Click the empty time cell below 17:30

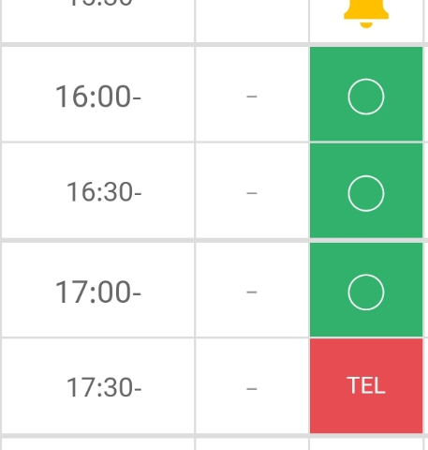click(98, 444)
